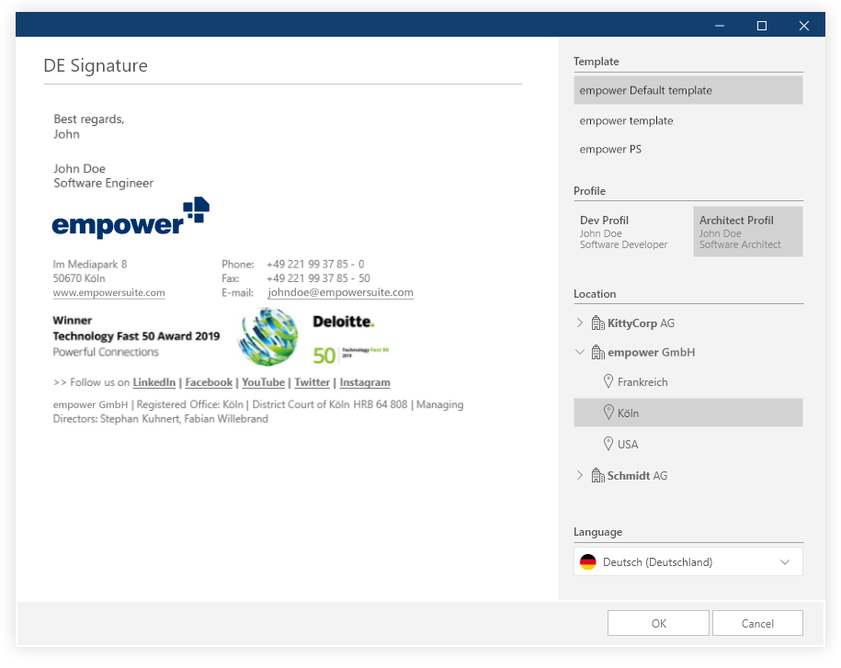The image size is (841, 668).
Task: Click the Schmidt AG building icon
Action: [597, 476]
